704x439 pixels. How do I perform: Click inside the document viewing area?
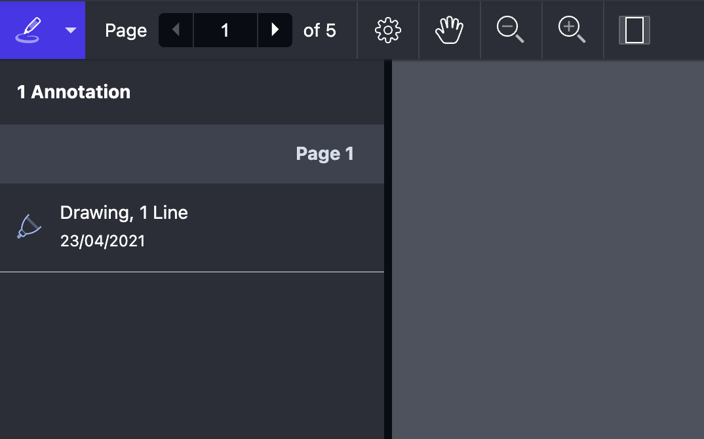[x=548, y=249]
